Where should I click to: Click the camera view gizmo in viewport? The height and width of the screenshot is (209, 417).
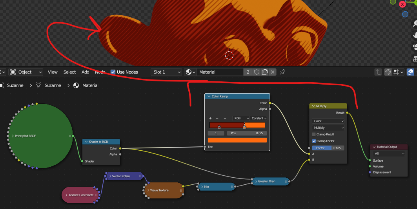[415, 47]
